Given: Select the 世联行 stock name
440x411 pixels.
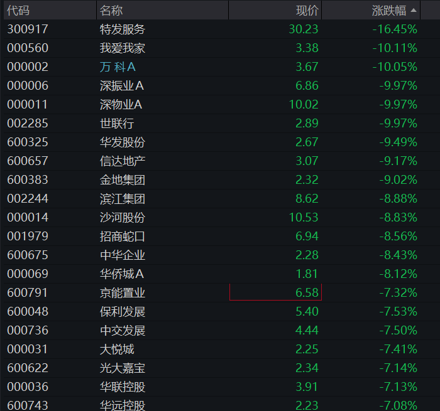Looking at the screenshot, I should point(117,123).
